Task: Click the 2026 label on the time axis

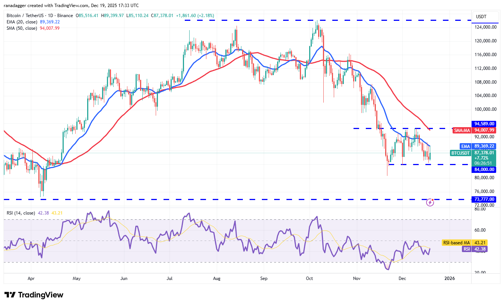Action: point(451,278)
